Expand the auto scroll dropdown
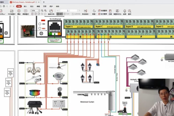Viewport: 174px width, 116px height. click(86, 14)
